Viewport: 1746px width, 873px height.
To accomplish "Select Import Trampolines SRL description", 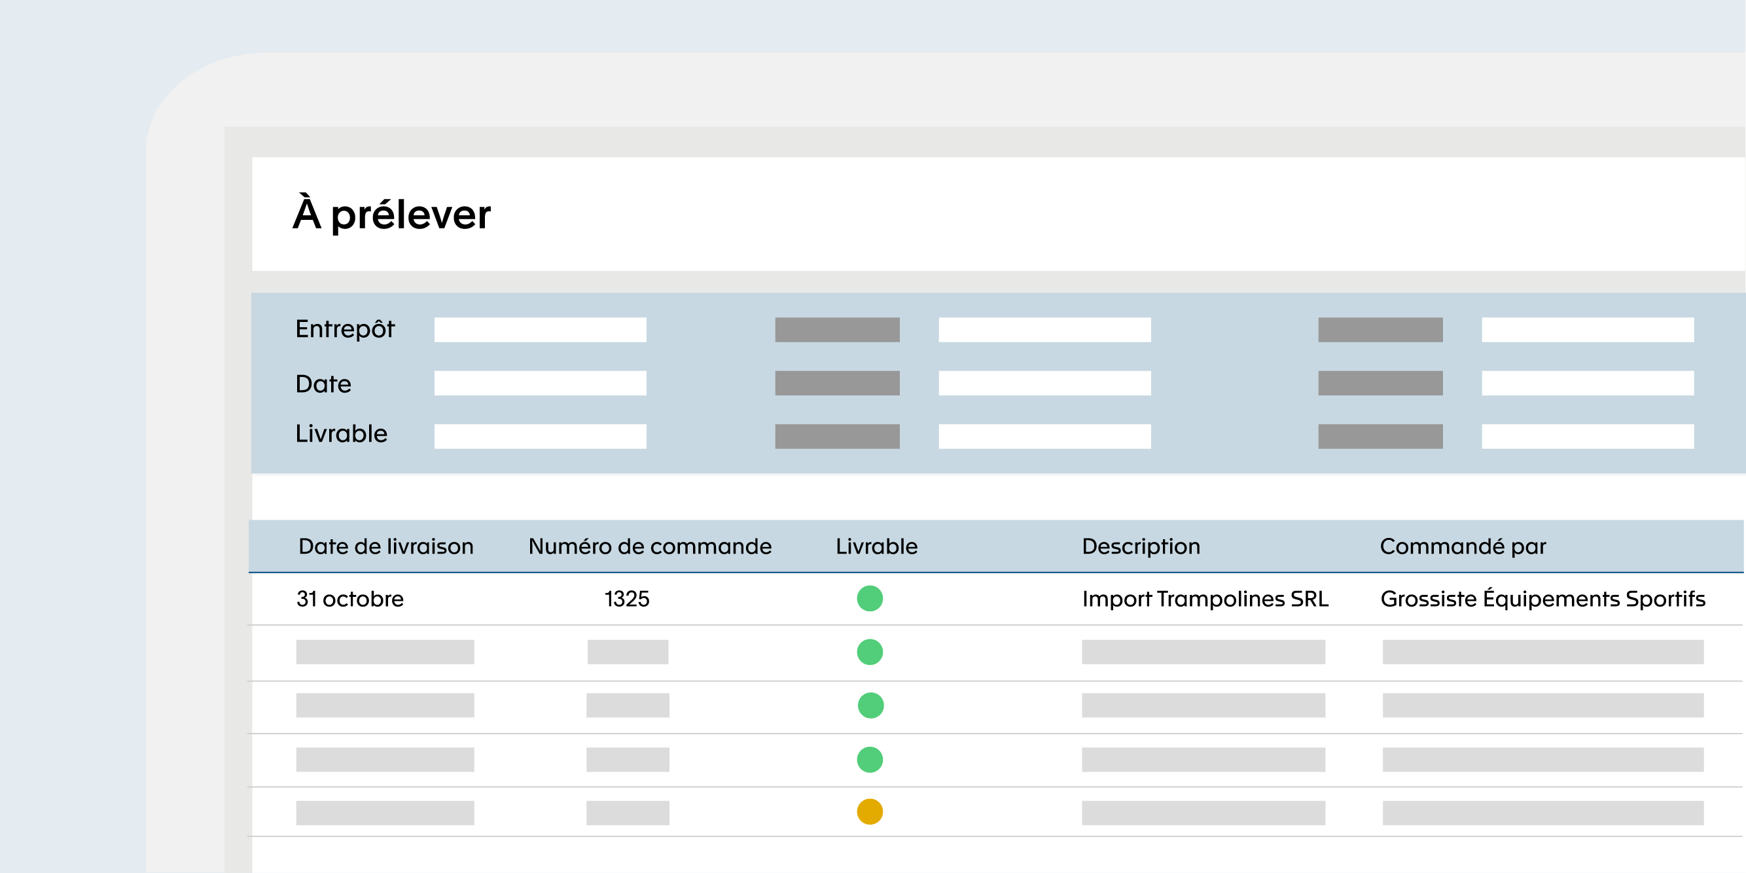I will tap(1205, 599).
